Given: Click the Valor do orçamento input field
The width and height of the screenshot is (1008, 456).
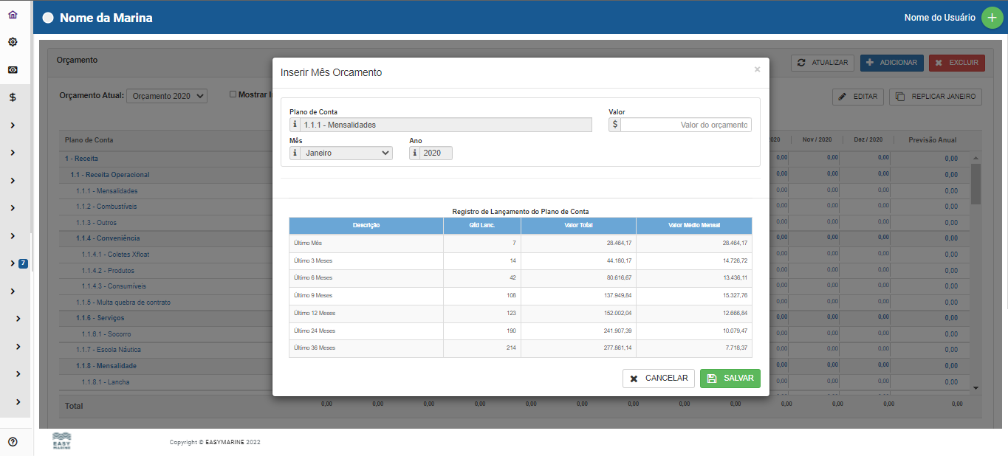Looking at the screenshot, I should pyautogui.click(x=685, y=125).
